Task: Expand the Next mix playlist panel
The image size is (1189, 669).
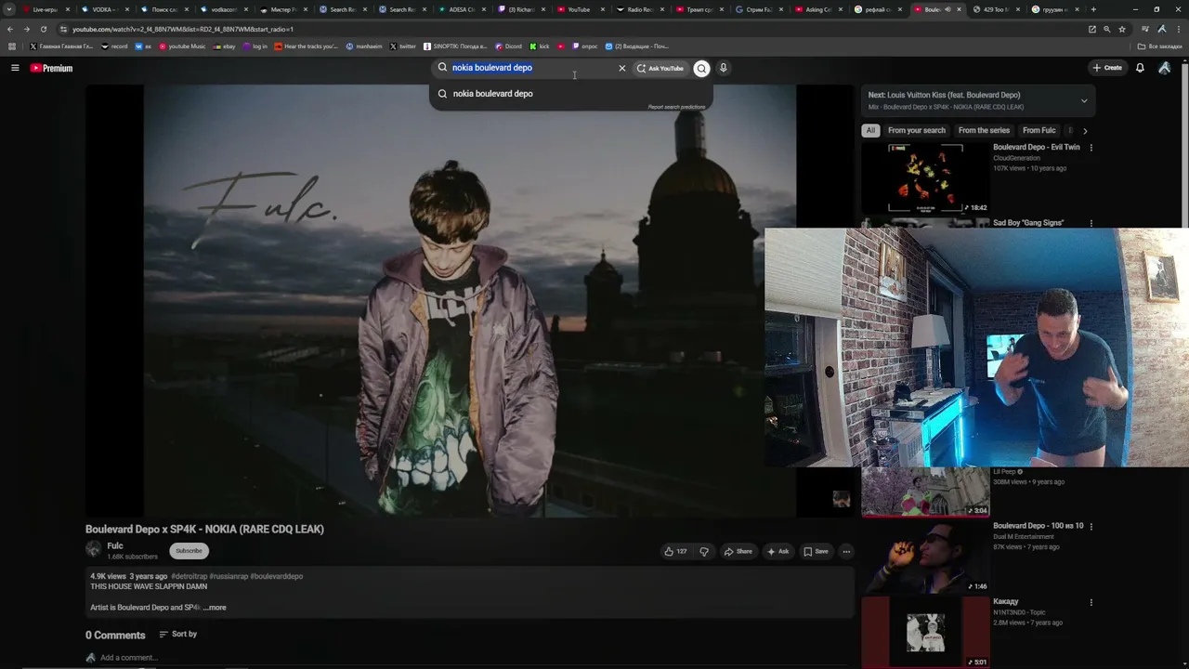Action: tap(1083, 100)
